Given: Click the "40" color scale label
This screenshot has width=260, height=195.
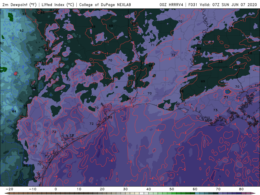Looking at the screenshot, I should pyautogui.click(x=149, y=189).
